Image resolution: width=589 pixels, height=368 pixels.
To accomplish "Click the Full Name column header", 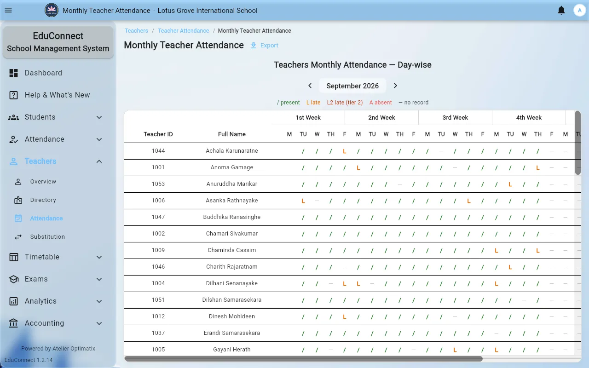I will (232, 134).
